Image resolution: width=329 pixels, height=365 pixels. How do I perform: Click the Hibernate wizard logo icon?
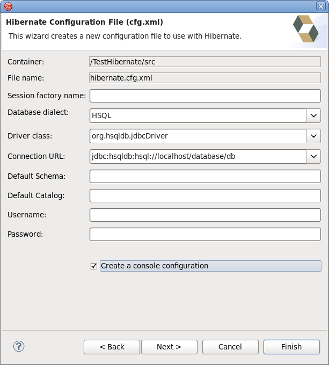(306, 29)
